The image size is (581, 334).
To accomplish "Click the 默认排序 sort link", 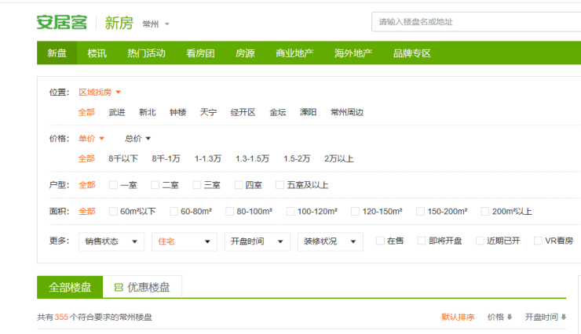I will pos(458,318).
